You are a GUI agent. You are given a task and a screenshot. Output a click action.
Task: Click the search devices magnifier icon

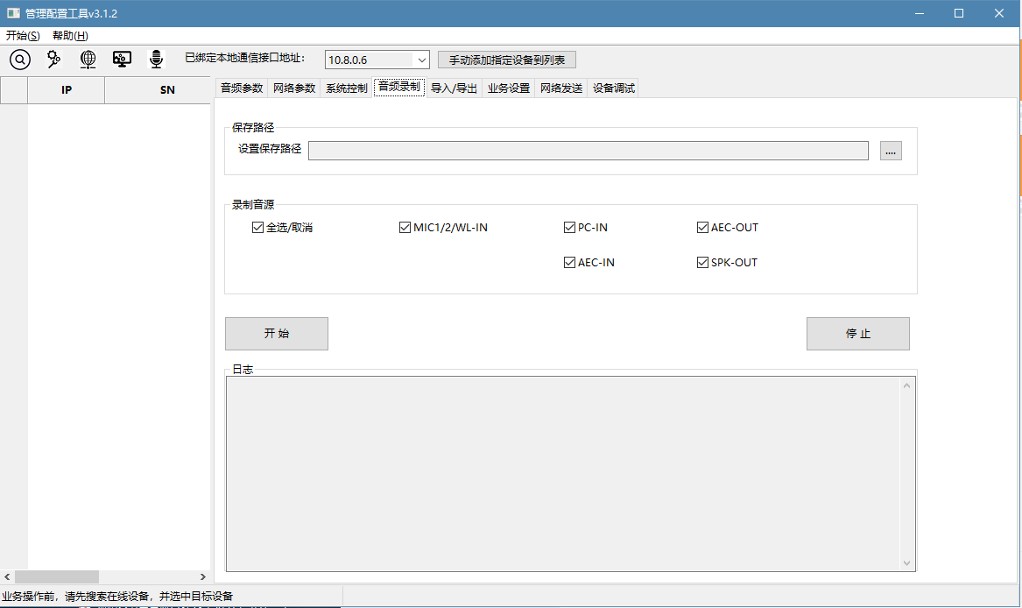19,60
